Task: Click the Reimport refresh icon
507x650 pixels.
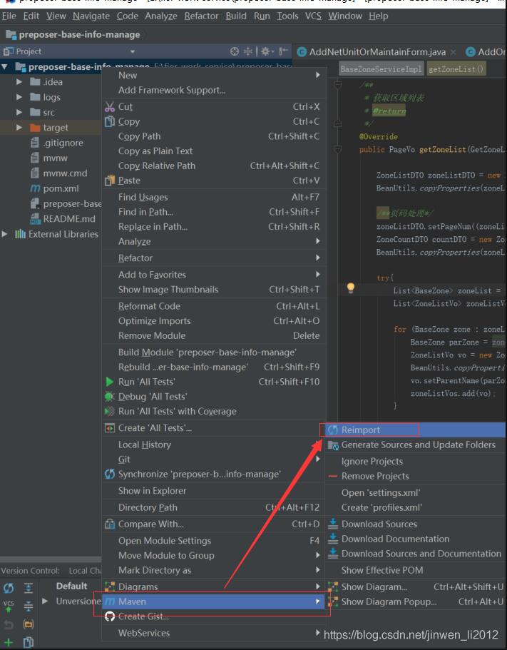Action: [x=332, y=430]
